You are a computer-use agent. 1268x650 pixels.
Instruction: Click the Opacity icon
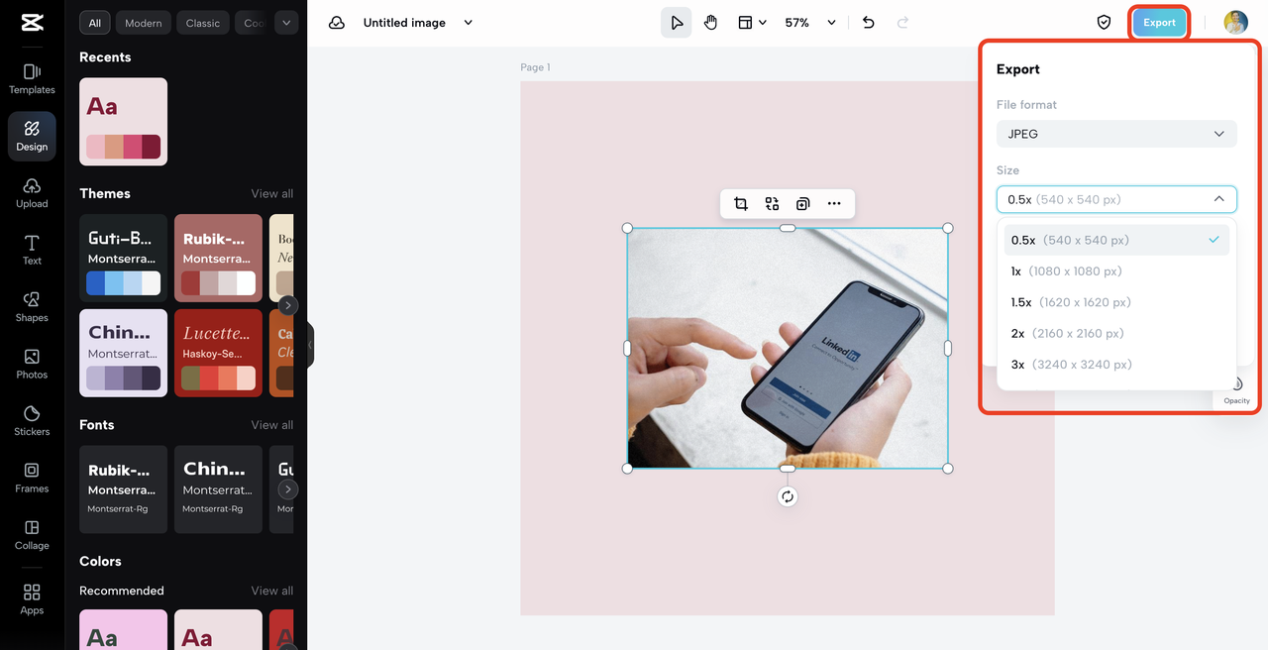1236,389
